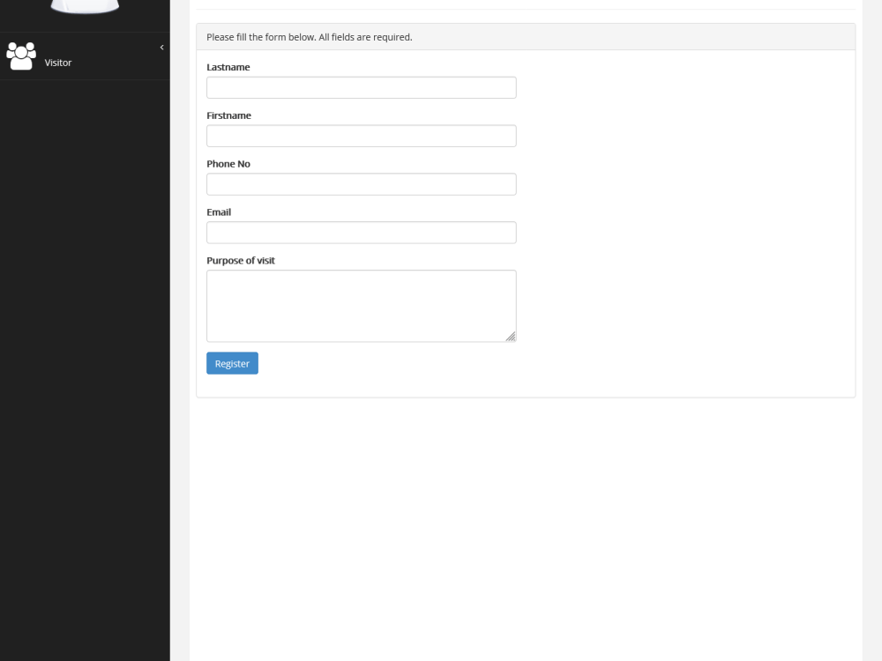Grab the textarea resize handle corner
The image size is (882, 661).
(x=510, y=336)
